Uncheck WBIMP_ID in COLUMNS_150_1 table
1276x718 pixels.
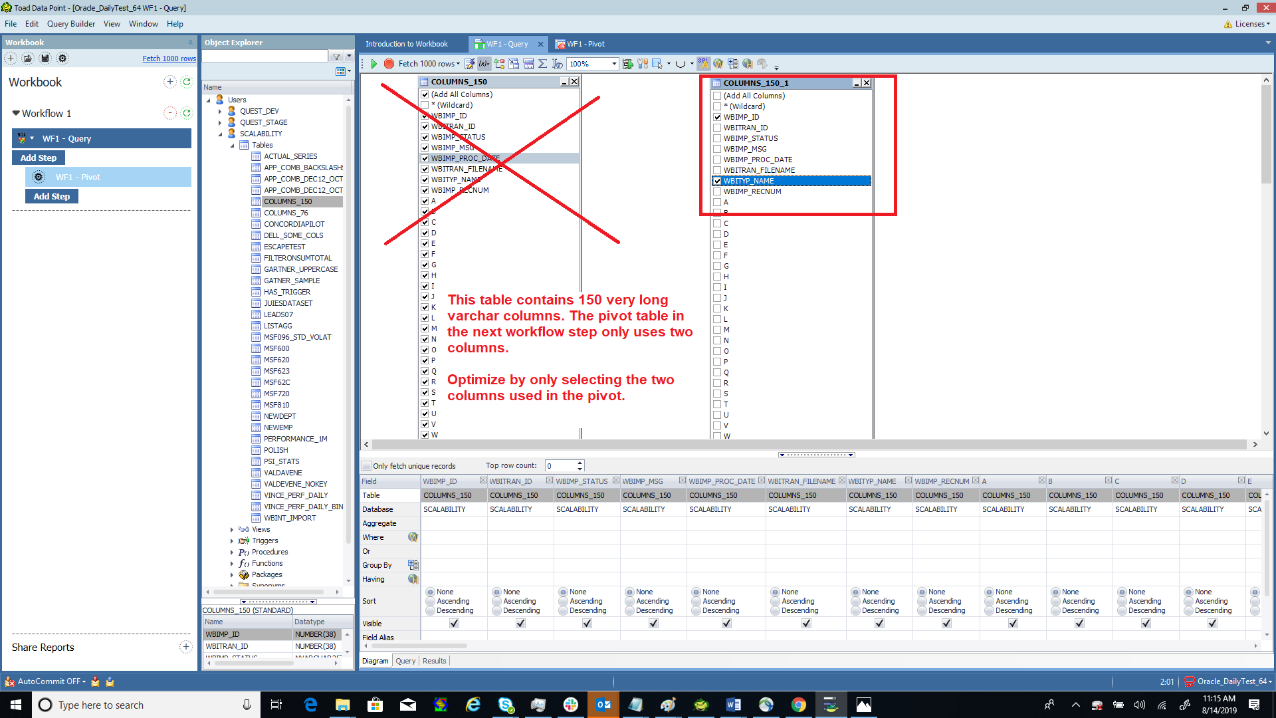[x=717, y=117]
